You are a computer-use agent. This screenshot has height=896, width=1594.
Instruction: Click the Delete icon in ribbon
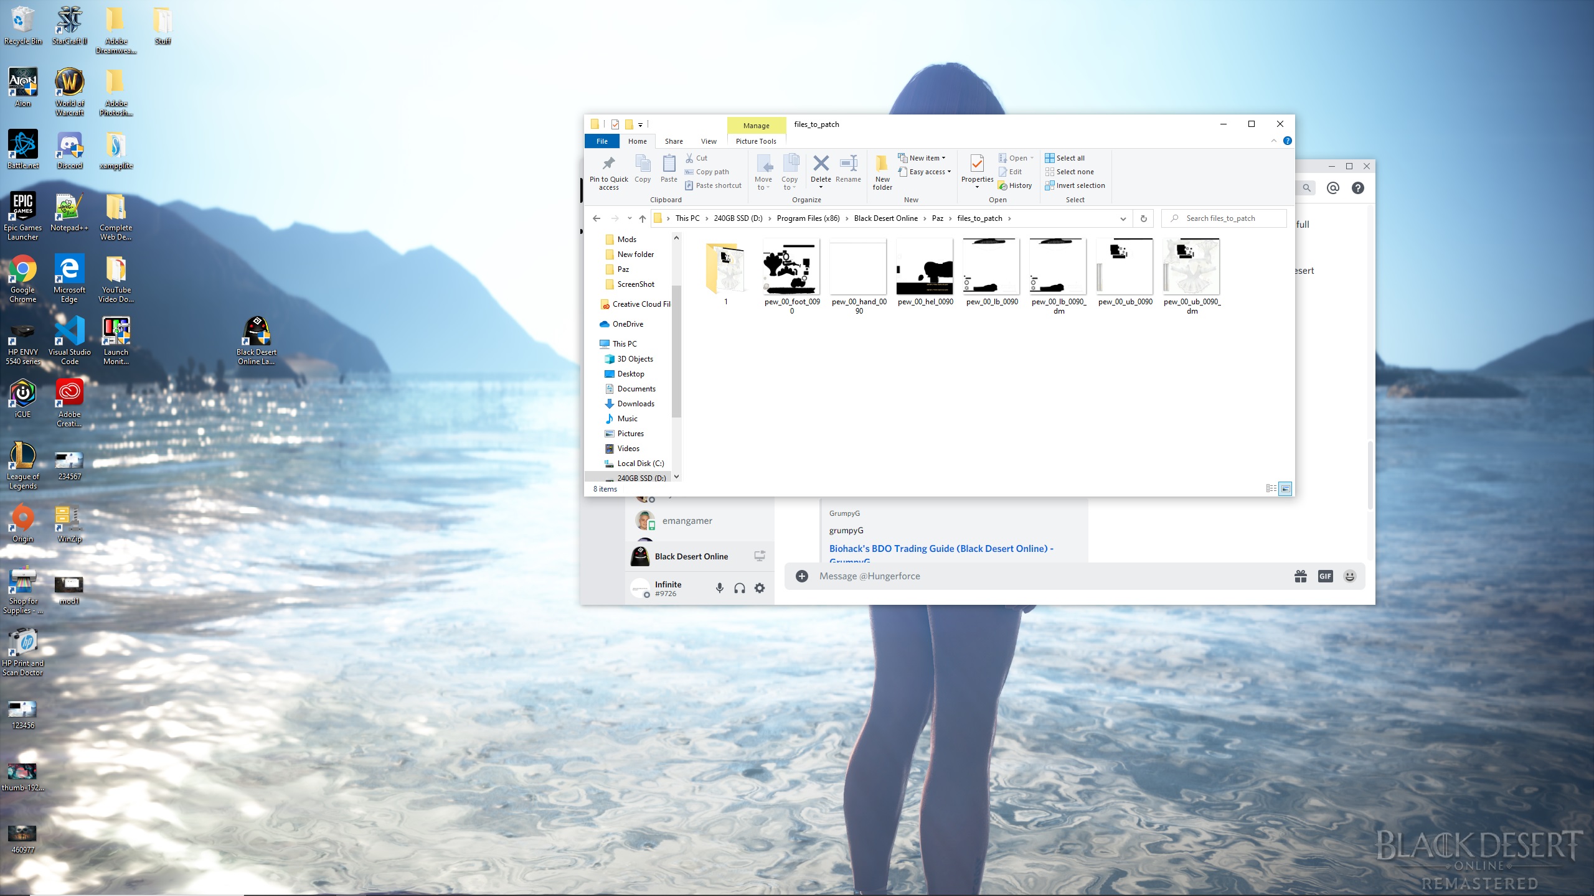pyautogui.click(x=821, y=164)
